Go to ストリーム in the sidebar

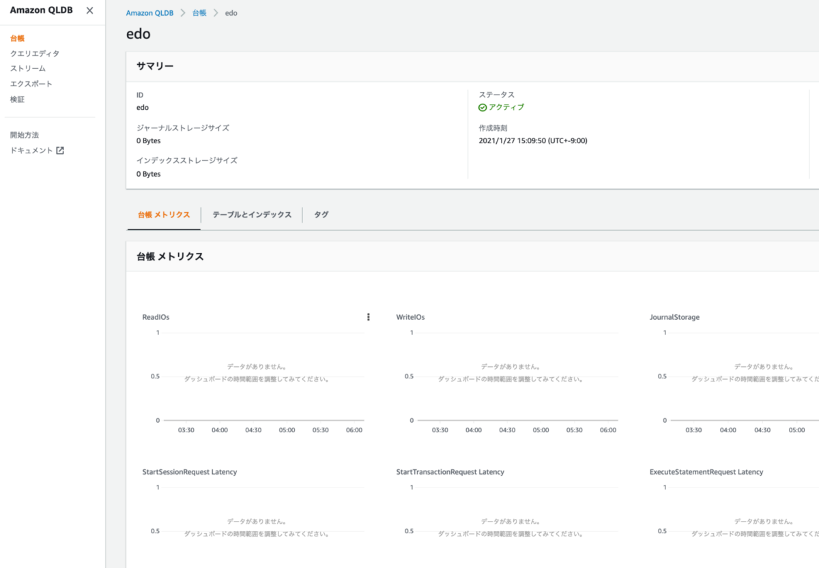point(28,69)
